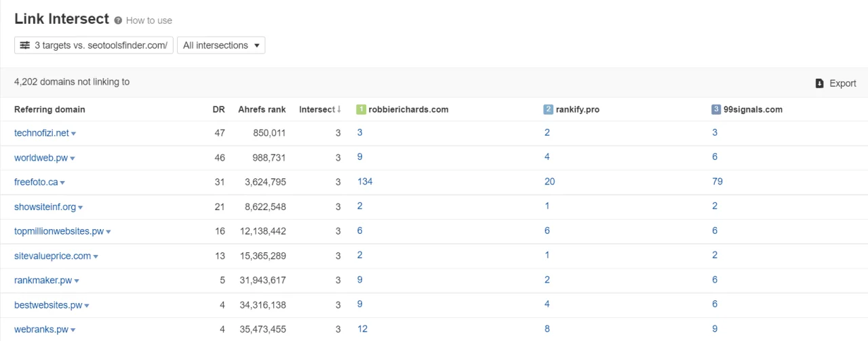The width and height of the screenshot is (868, 341).
Task: Click the 99signals.com column header
Action: pos(753,109)
